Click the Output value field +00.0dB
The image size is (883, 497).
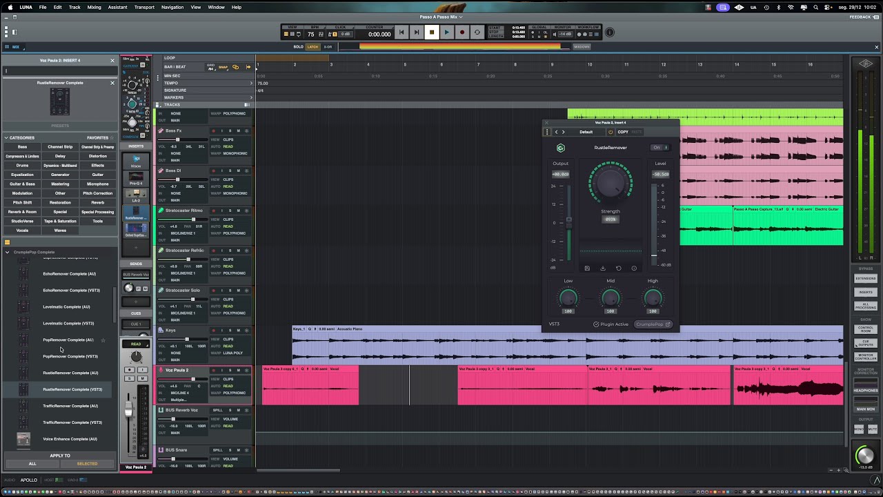pos(560,175)
